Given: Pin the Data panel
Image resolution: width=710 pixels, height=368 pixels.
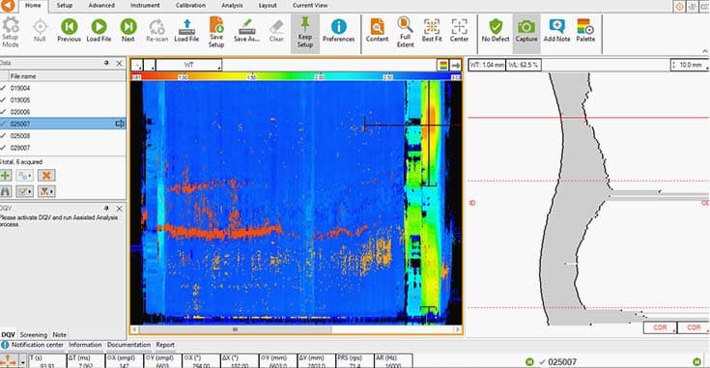Looking at the screenshot, I should click(x=106, y=63).
